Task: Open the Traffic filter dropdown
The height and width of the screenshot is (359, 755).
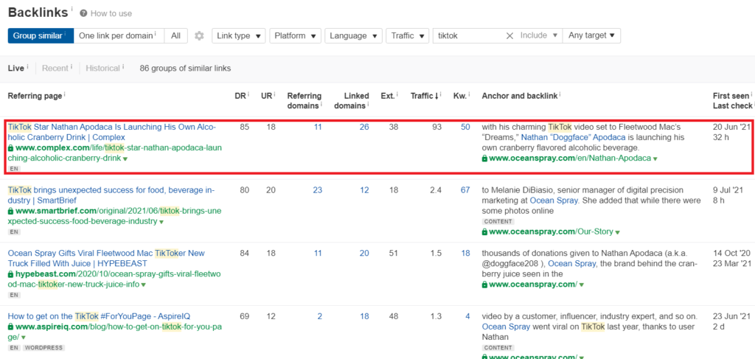Action: pos(407,35)
